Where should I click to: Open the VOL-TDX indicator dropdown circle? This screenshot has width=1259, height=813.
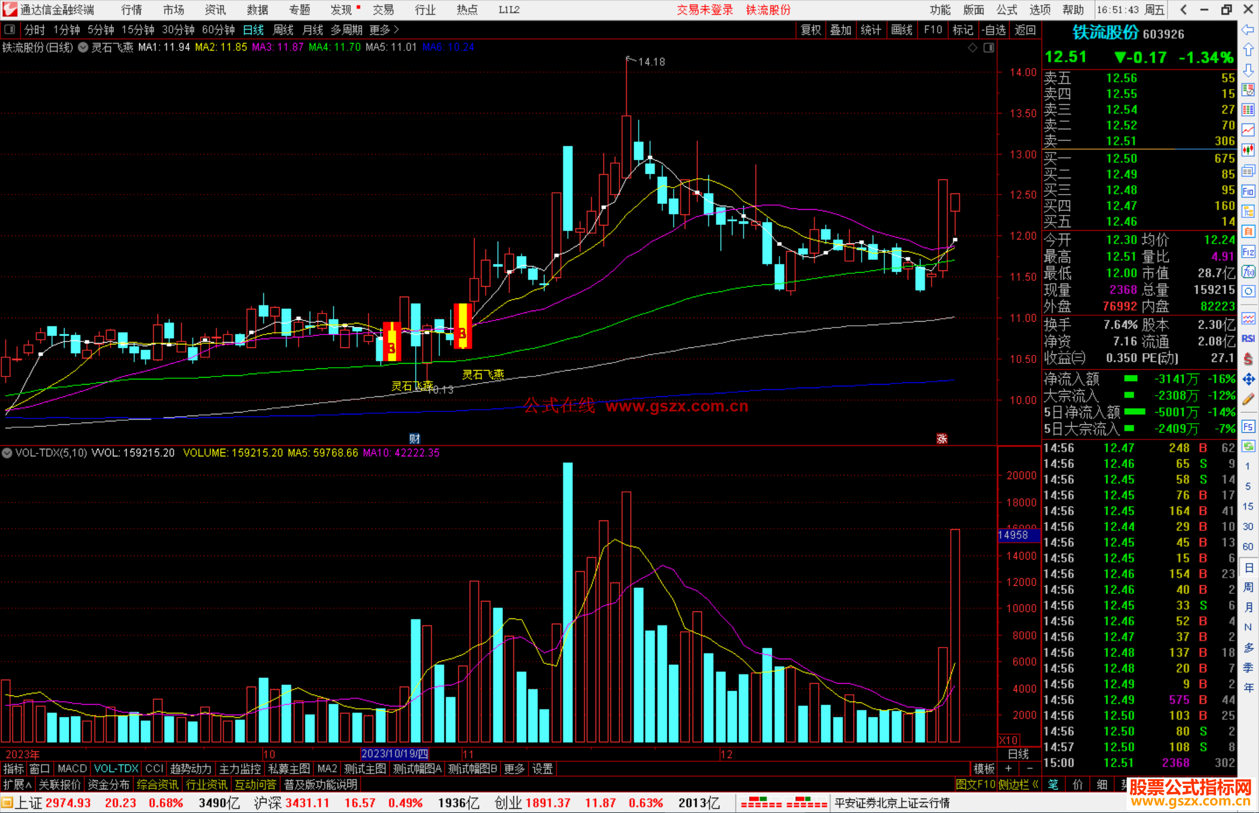click(x=7, y=453)
